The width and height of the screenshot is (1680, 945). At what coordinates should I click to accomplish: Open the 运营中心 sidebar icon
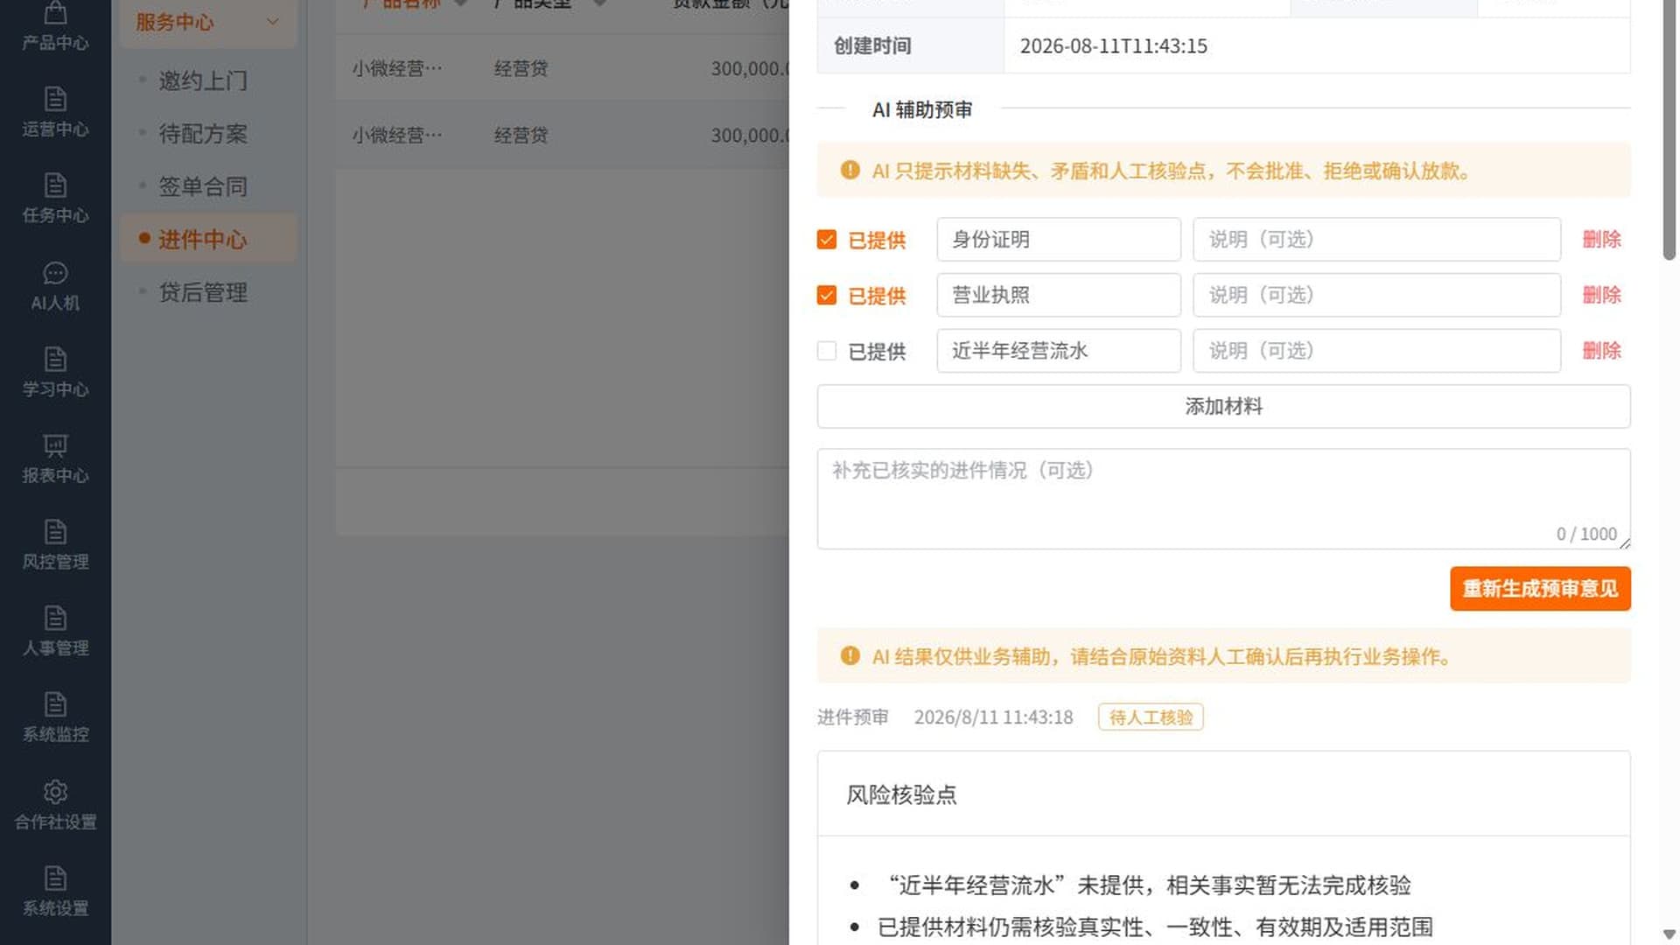(x=55, y=98)
